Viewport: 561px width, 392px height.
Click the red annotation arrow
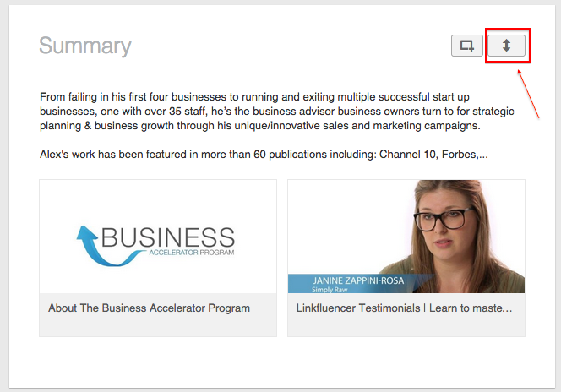pyautogui.click(x=528, y=94)
